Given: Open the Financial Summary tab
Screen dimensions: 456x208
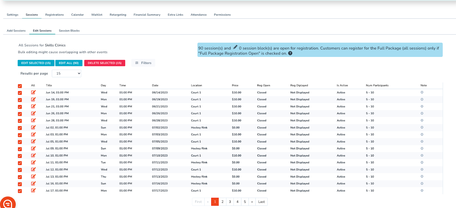Looking at the screenshot, I should (147, 15).
